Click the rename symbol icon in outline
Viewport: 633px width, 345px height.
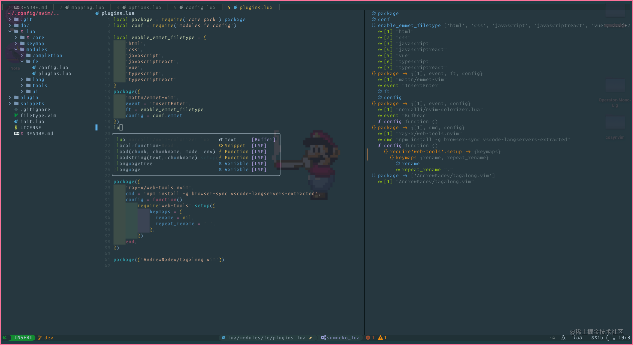click(398, 163)
